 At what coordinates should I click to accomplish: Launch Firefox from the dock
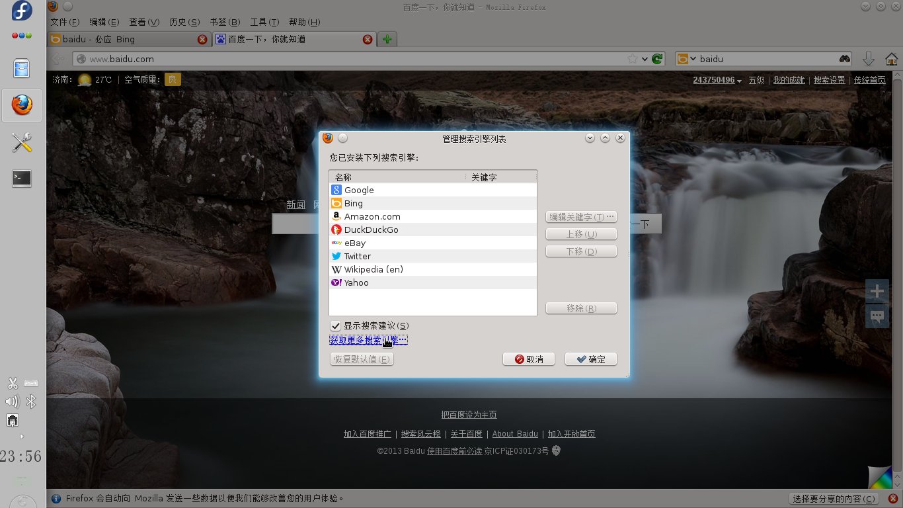pos(22,105)
